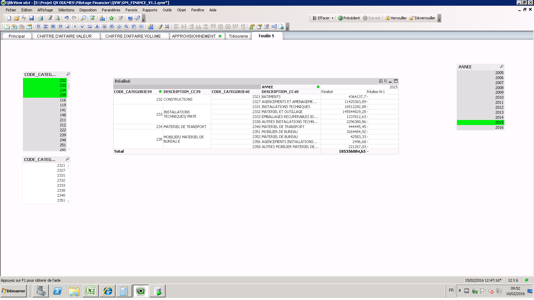This screenshot has height=300, width=534.
Task: Open Excel from the Windows taskbar
Action: (x=90, y=291)
